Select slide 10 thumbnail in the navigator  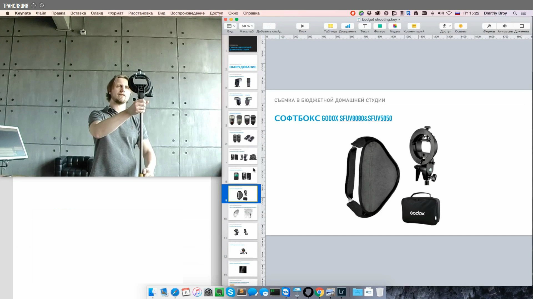coord(243,212)
